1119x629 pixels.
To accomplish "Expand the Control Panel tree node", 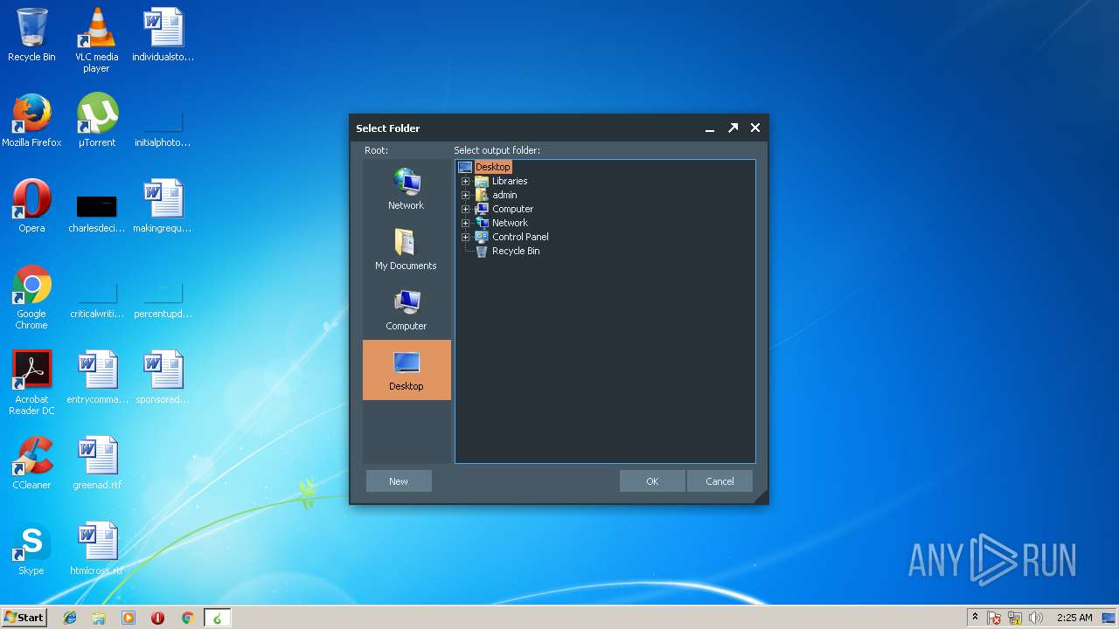I will pyautogui.click(x=466, y=237).
